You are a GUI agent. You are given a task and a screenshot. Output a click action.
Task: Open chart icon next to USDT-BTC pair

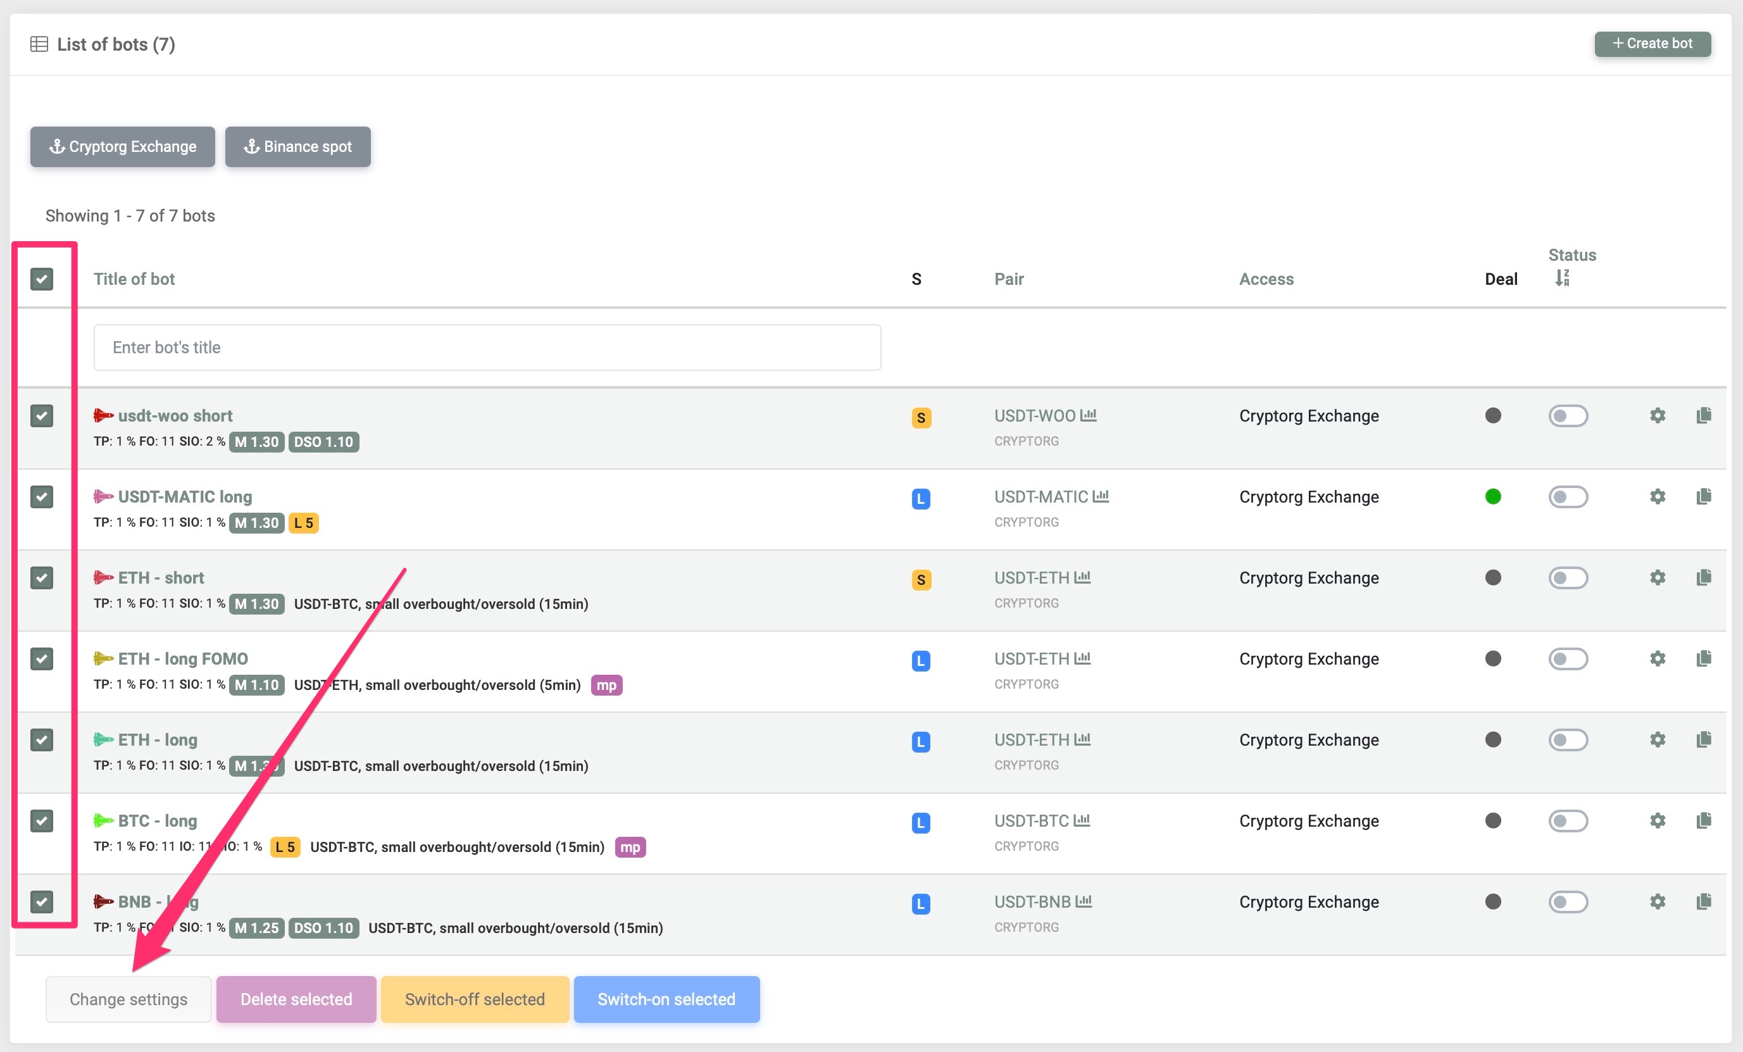(1082, 821)
